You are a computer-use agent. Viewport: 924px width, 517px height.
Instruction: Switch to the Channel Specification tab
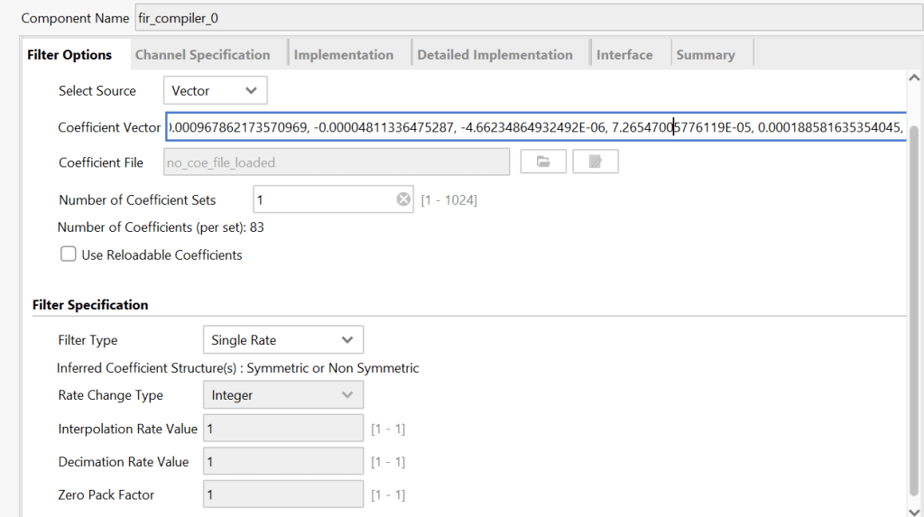(x=202, y=55)
